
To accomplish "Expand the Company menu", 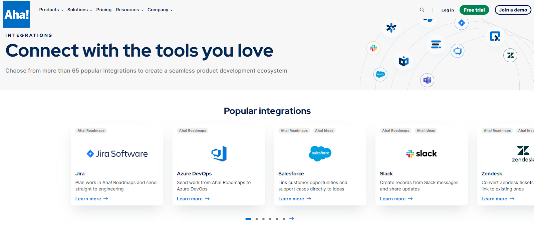I will pyautogui.click(x=160, y=10).
